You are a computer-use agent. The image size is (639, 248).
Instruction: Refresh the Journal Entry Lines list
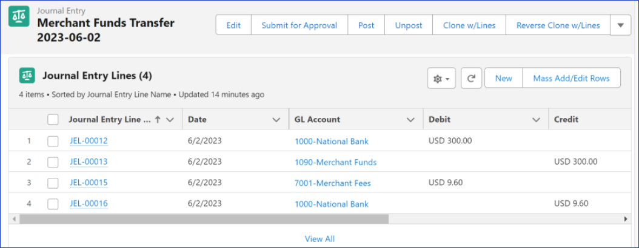pyautogui.click(x=470, y=79)
